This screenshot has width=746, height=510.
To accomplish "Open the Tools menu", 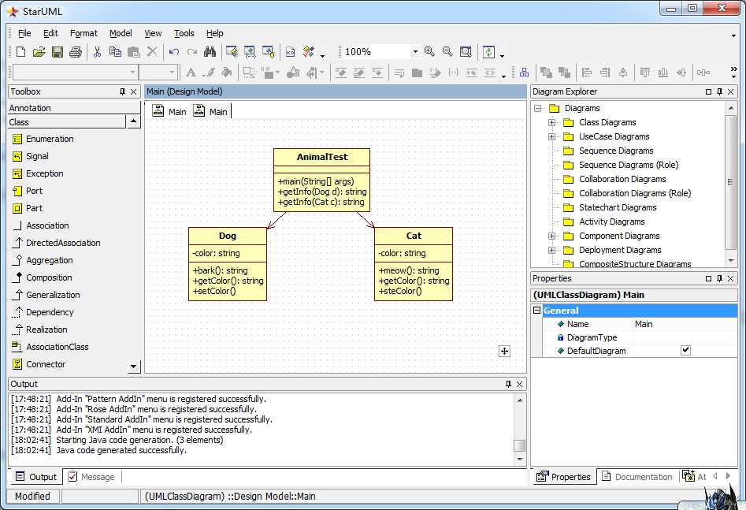I will (x=184, y=33).
